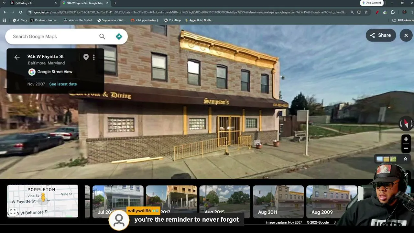The image size is (414, 233).
Task: Switch to the History / X browser tab
Action: click(x=32, y=3)
